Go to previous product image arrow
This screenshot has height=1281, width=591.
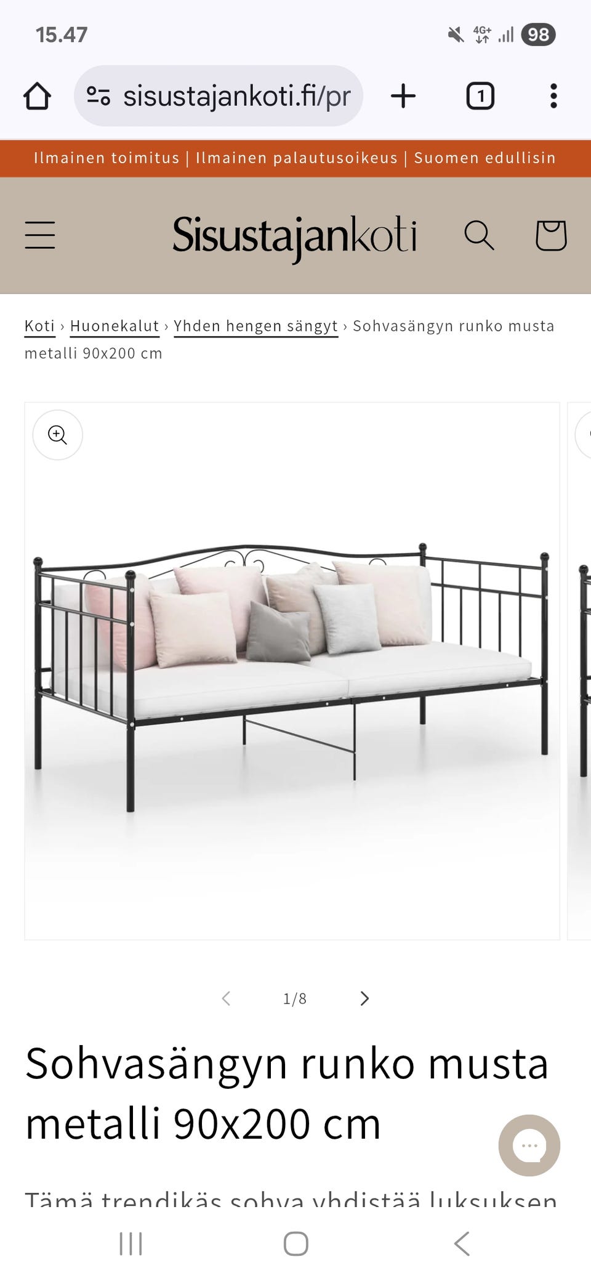(226, 998)
